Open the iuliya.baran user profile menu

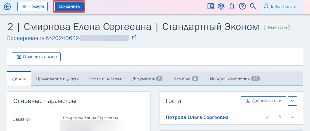pos(281,7)
